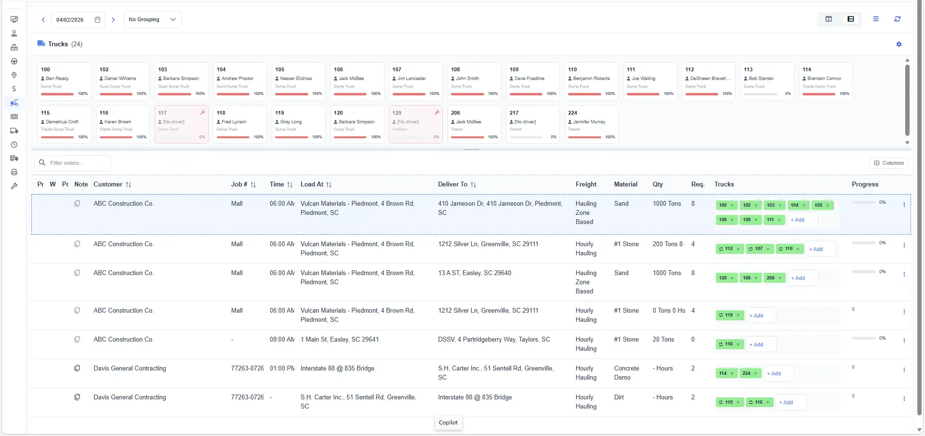Click the Filter orders search field

point(72,163)
